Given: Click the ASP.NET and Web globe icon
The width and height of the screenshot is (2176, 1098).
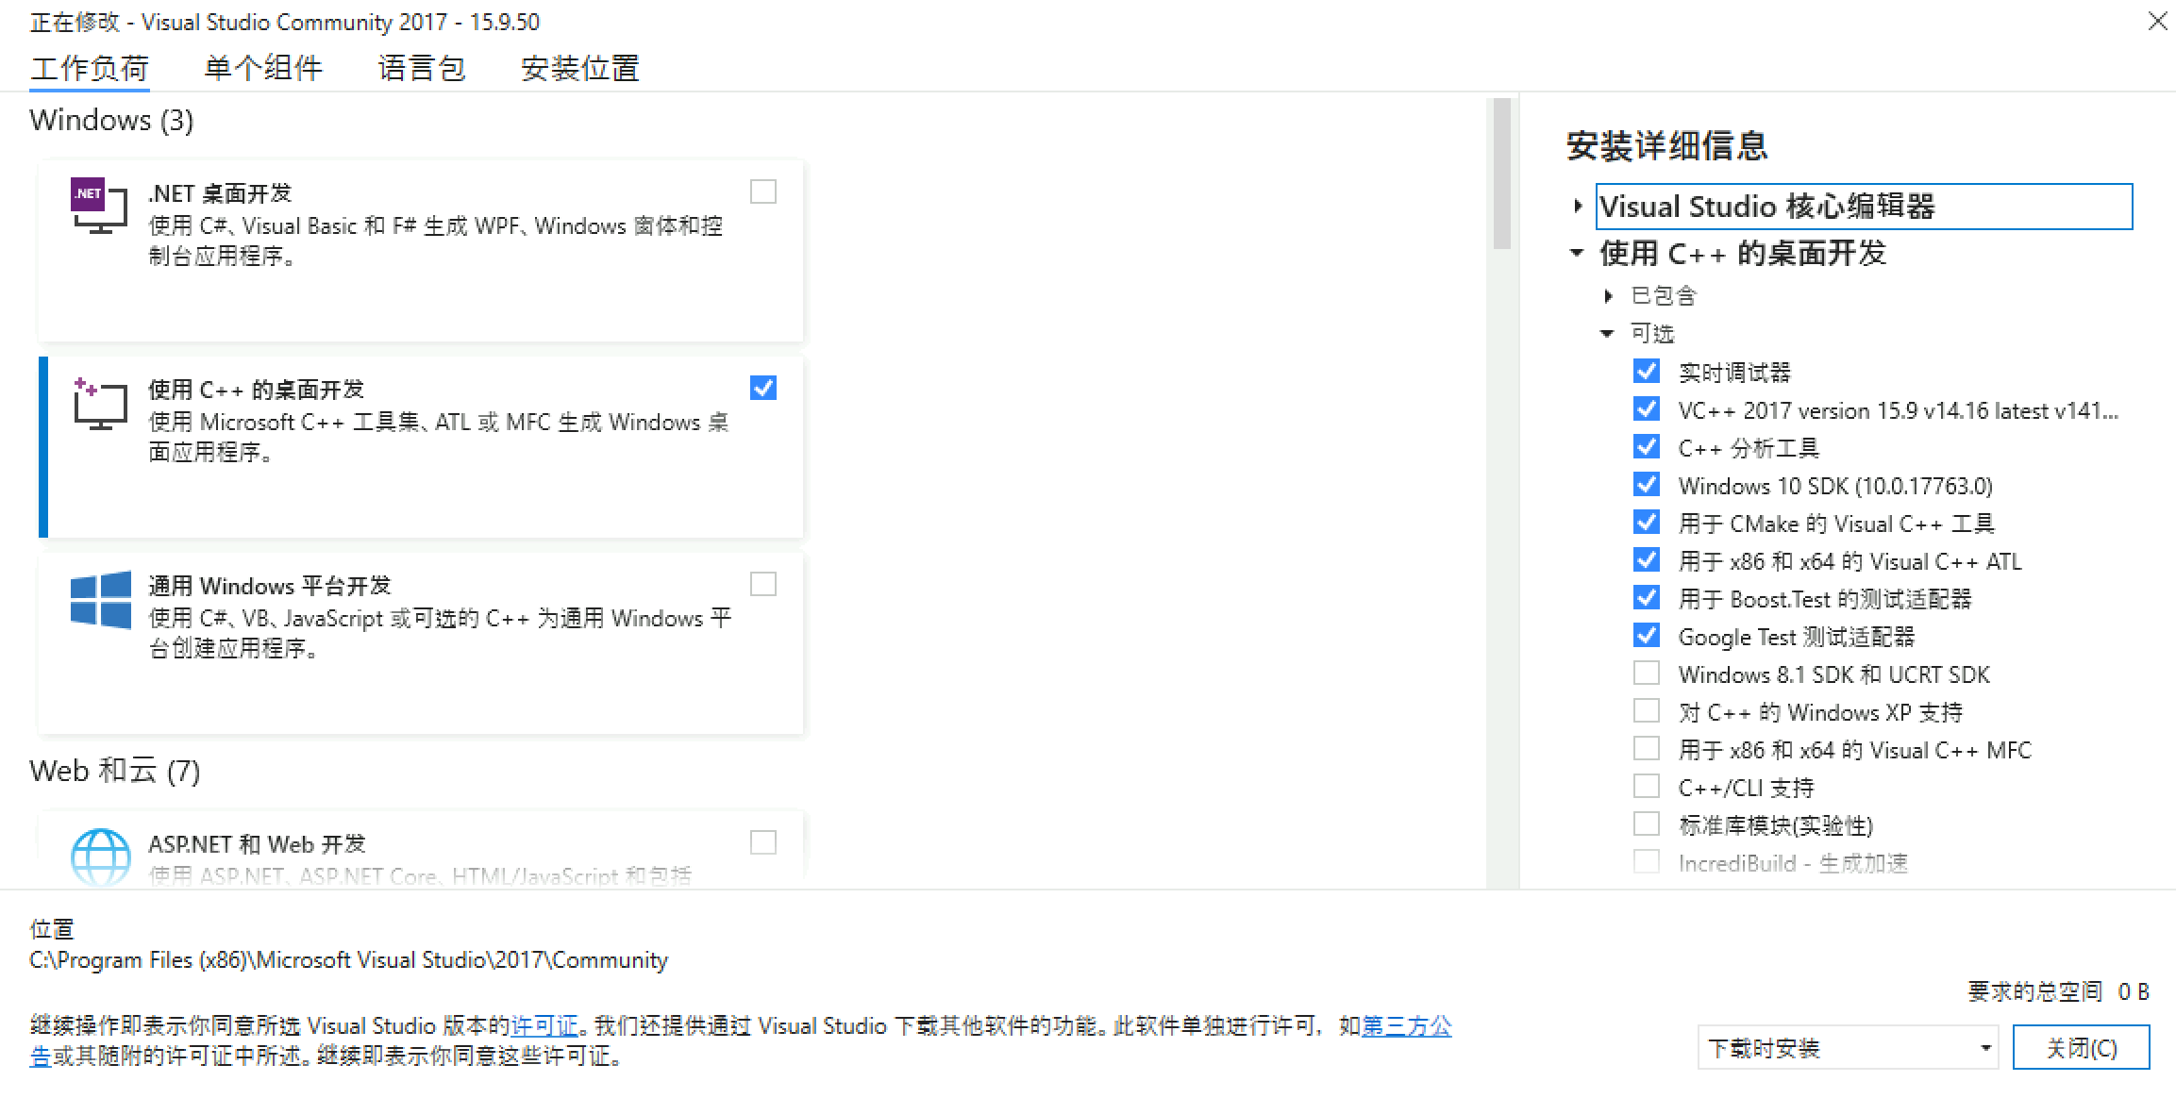Looking at the screenshot, I should [x=100, y=856].
